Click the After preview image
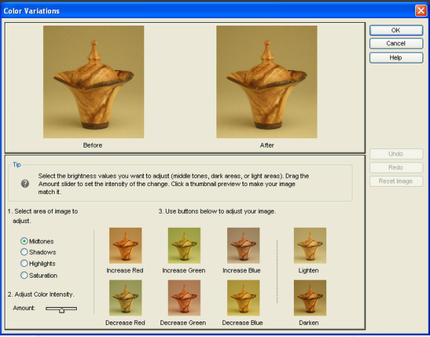 [267, 82]
